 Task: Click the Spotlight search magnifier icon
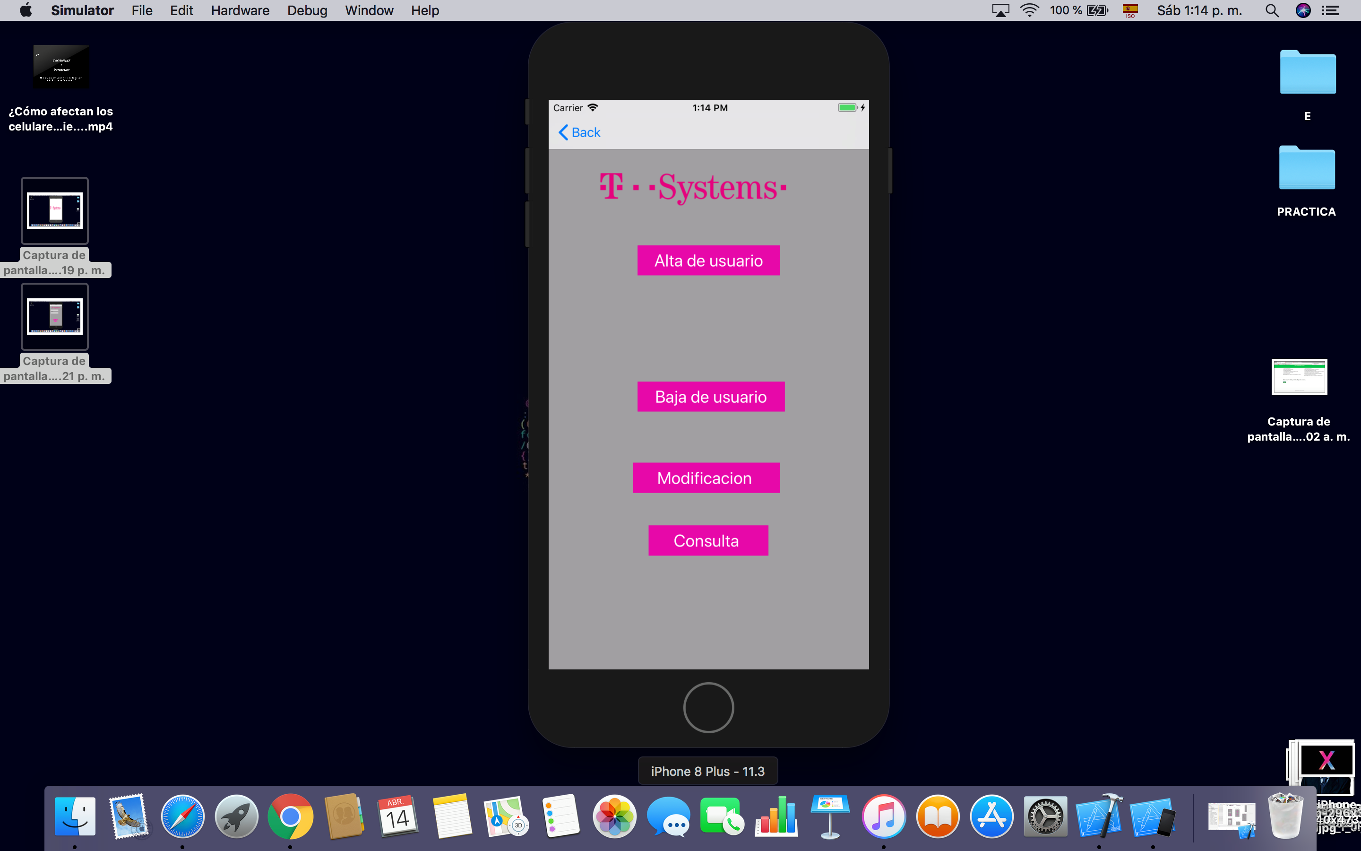click(1272, 11)
